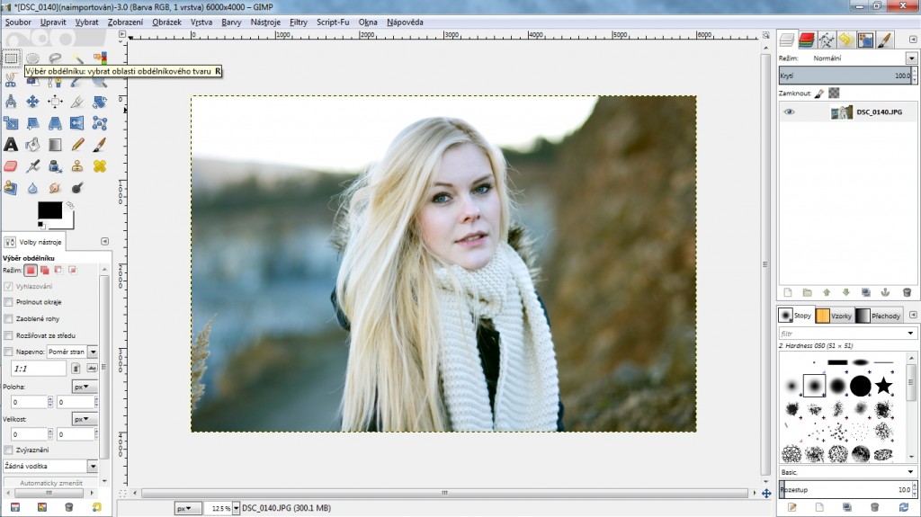921x517 pixels.
Task: Open the Basic brush tag dropdown
Action: (846, 472)
